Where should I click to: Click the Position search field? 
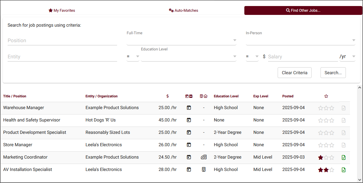62,41
